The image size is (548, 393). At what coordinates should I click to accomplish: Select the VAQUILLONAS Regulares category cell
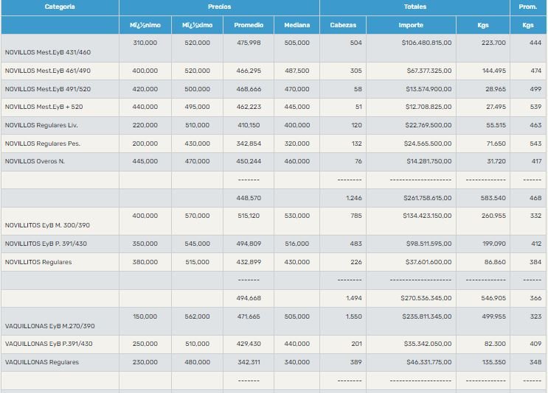pos(41,362)
